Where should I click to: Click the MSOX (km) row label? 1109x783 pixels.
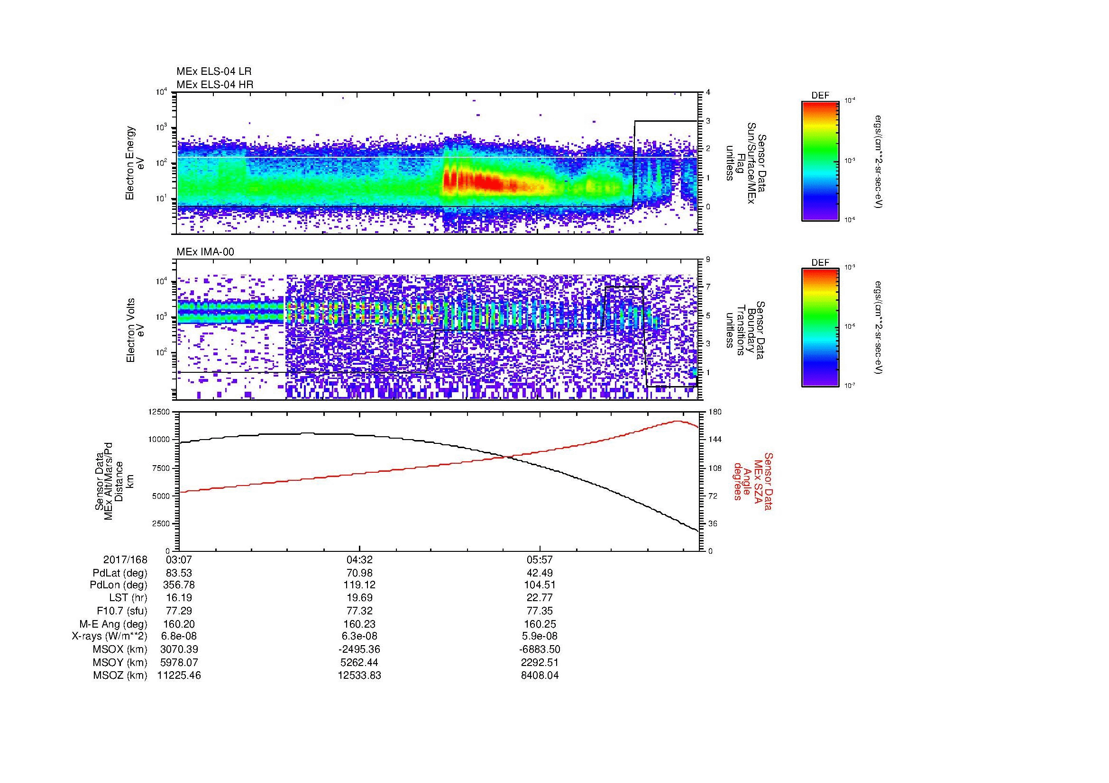pyautogui.click(x=120, y=649)
